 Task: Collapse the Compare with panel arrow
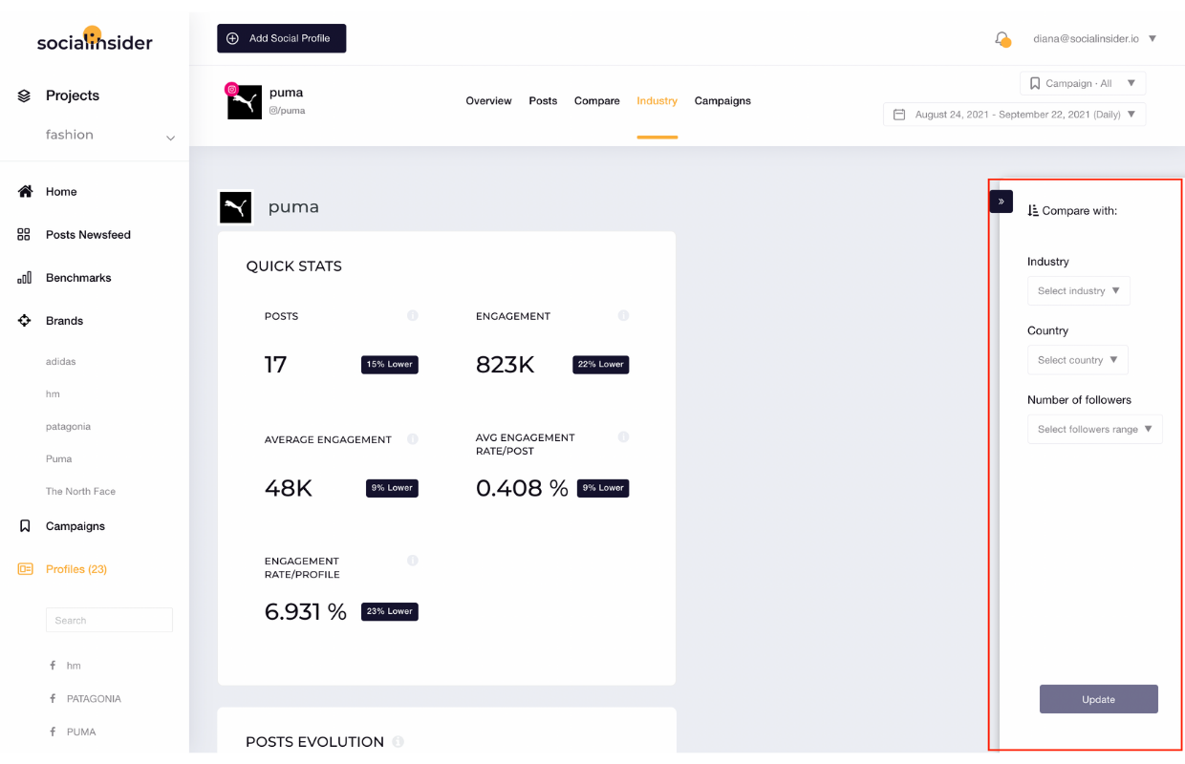[x=1001, y=202]
